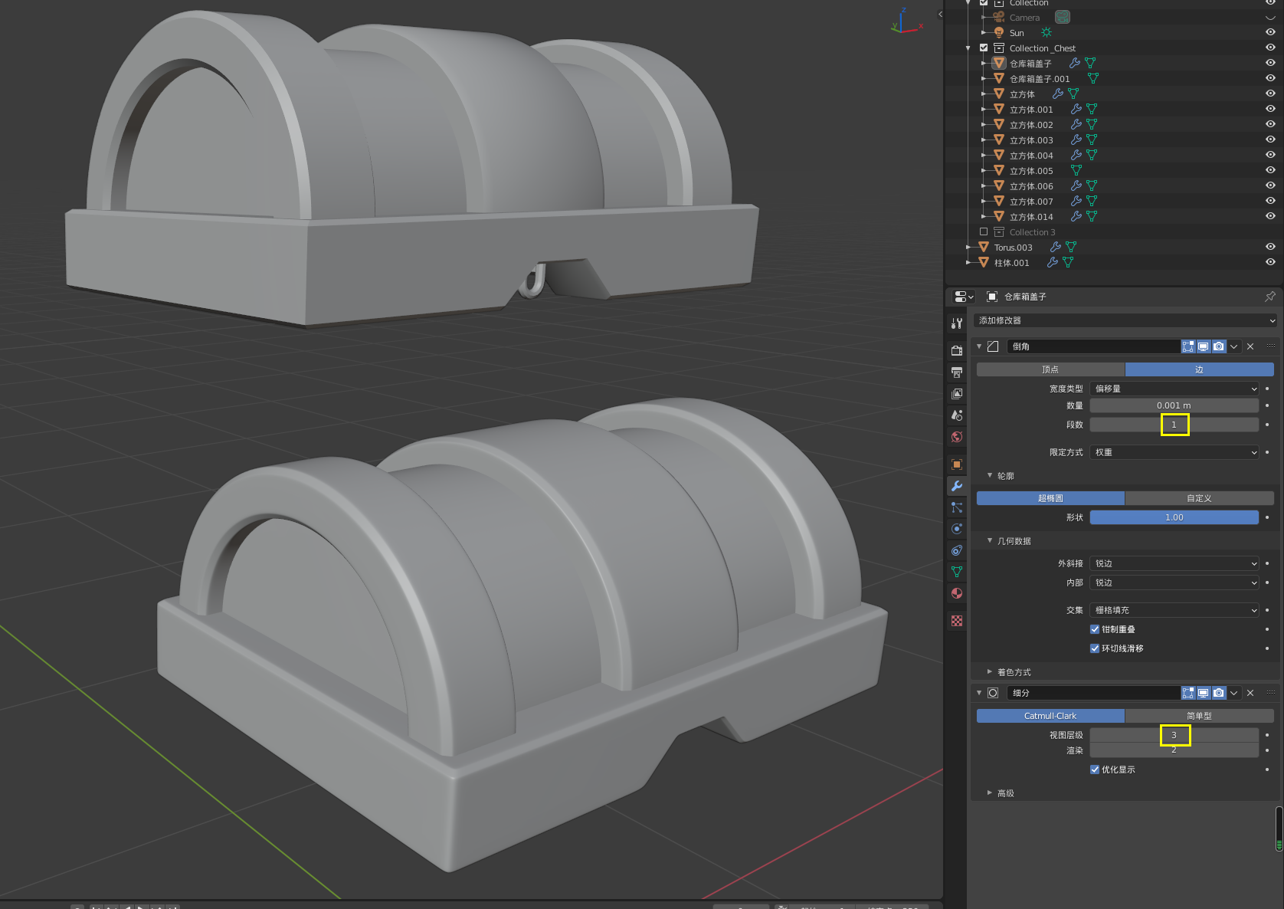1284x909 pixels.
Task: Open the 宽度类型 dropdown
Action: point(1174,389)
